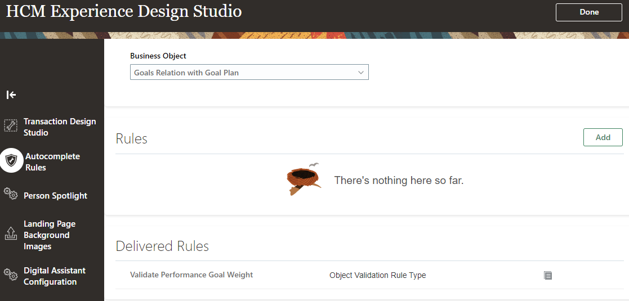Click the Done button
Viewport: 629px width, 301px height.
pos(589,12)
